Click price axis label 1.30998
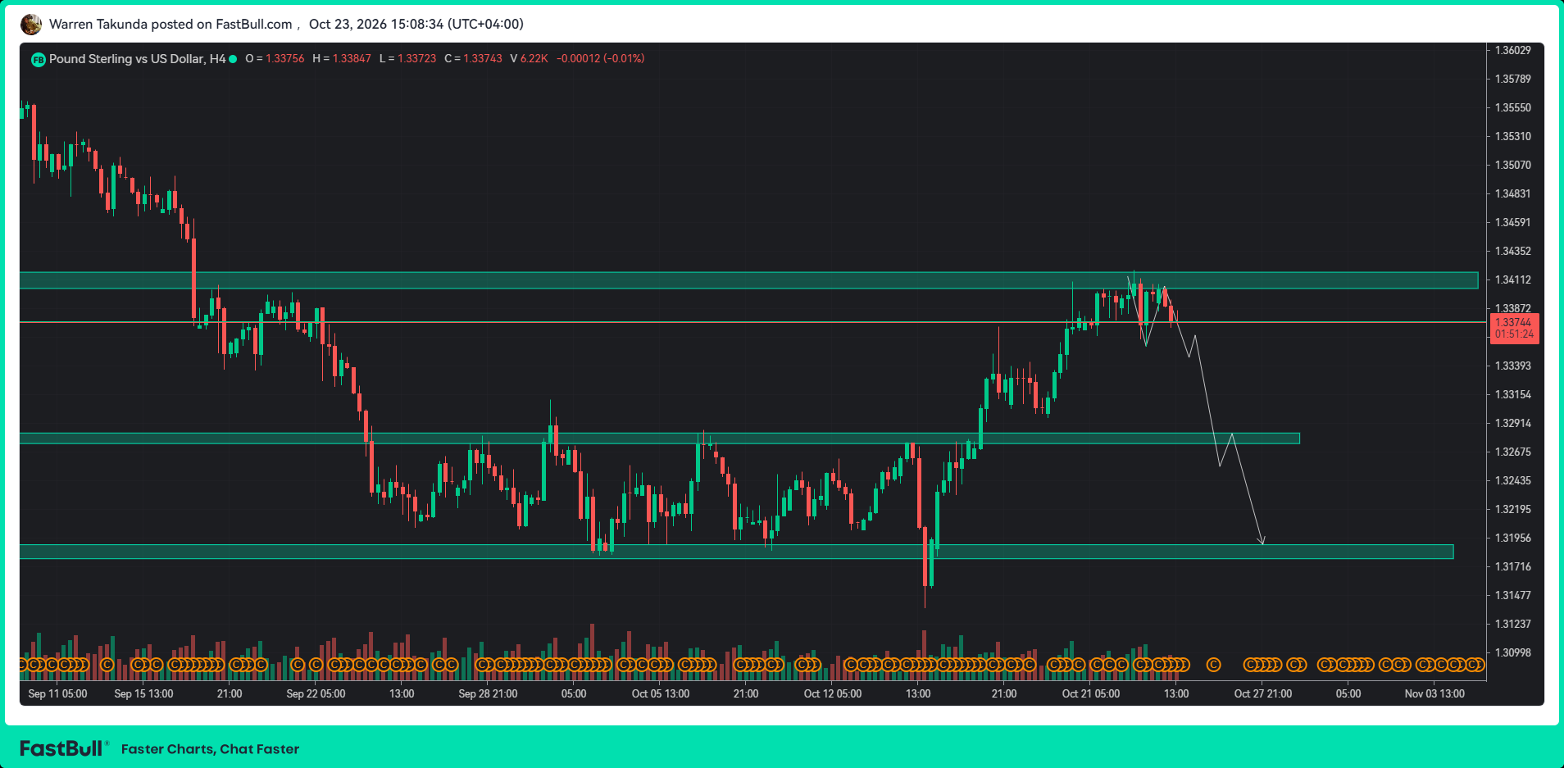 pyautogui.click(x=1512, y=652)
